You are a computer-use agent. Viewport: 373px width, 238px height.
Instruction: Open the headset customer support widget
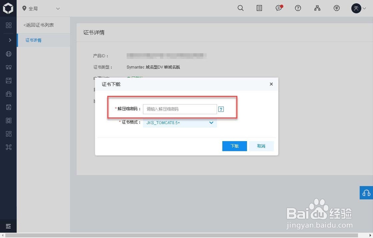(x=366, y=193)
